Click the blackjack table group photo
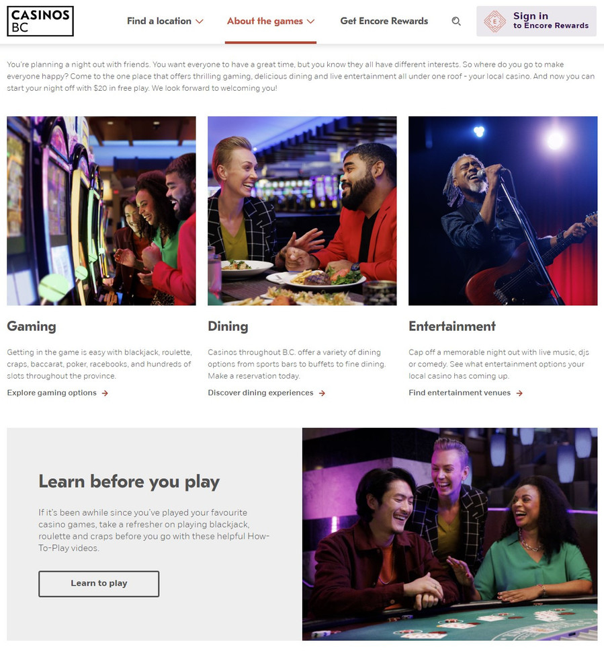604x653 pixels. point(449,534)
